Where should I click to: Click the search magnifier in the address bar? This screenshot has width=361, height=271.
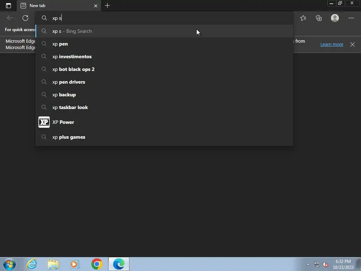pyautogui.click(x=44, y=18)
